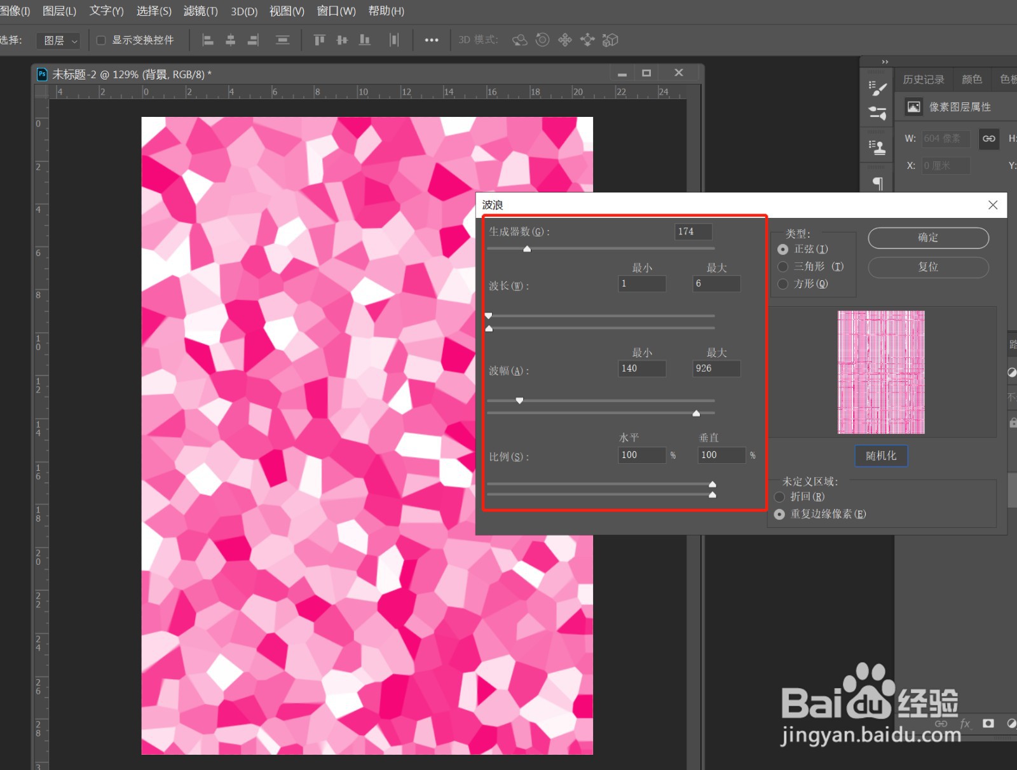Open the Clone Source panel icon

point(877,147)
